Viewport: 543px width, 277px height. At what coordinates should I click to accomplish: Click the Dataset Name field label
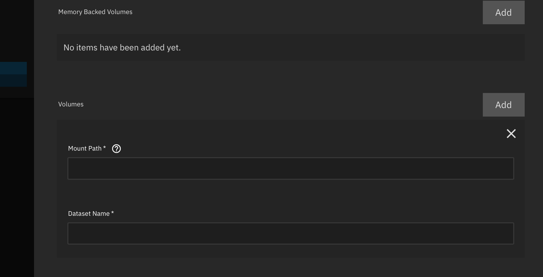coord(91,213)
